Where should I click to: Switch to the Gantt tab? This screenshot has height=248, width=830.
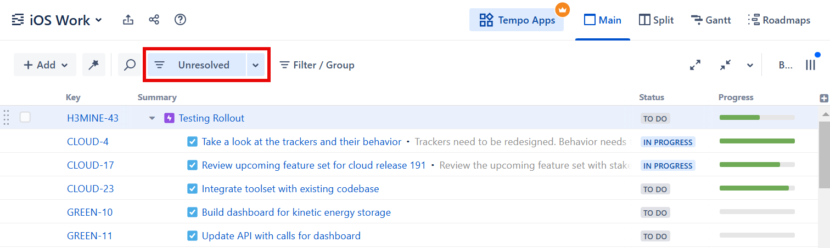[710, 20]
